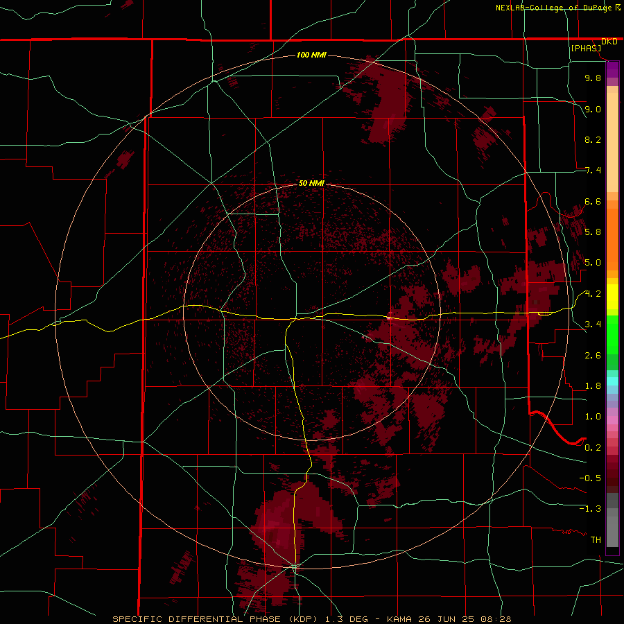Click the [PHAS] label above the color scale
Image resolution: width=624 pixels, height=624 pixels.
pos(586,48)
